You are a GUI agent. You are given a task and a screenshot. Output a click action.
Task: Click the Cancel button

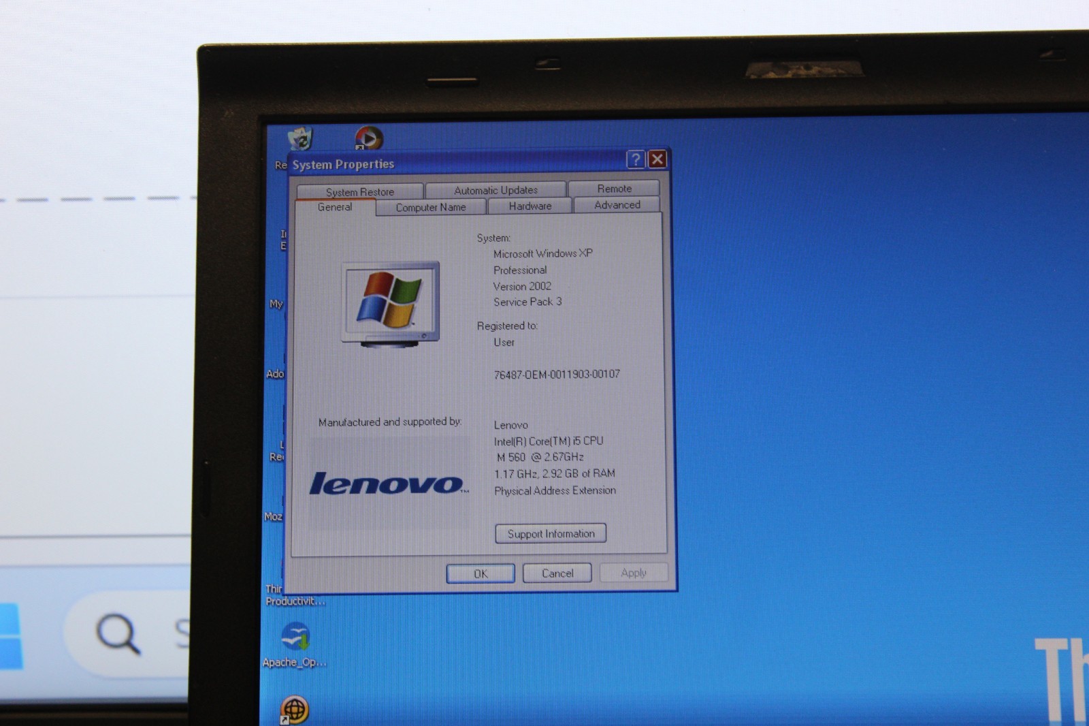557,573
